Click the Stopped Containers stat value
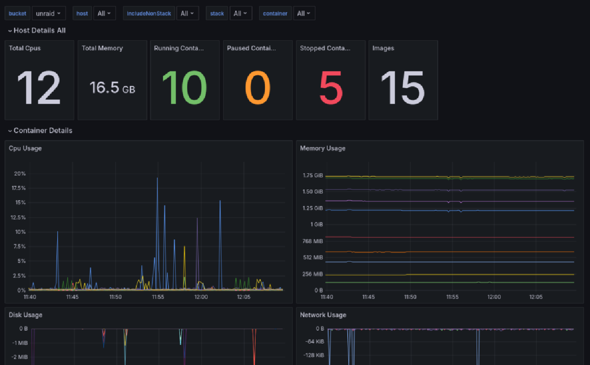Viewport: 590px width, 365px height. 331,88
